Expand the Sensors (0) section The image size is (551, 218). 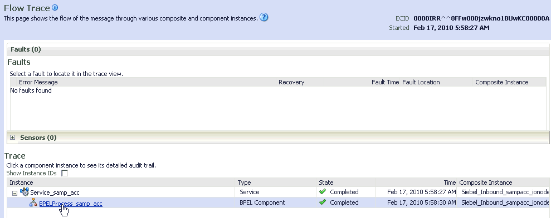tap(13, 138)
